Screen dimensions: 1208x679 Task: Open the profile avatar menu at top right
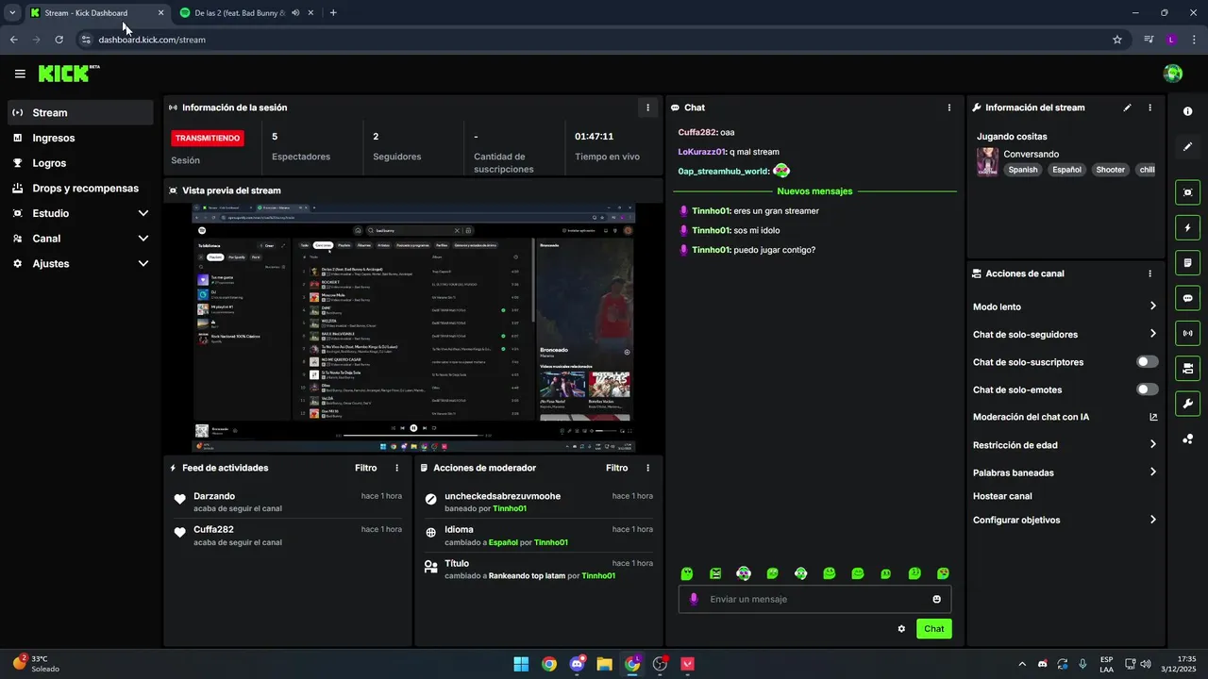tap(1173, 74)
